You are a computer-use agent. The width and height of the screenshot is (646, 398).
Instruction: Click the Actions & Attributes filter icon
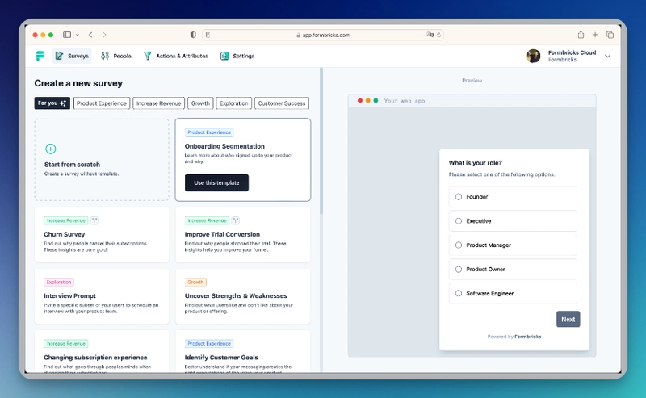click(148, 56)
